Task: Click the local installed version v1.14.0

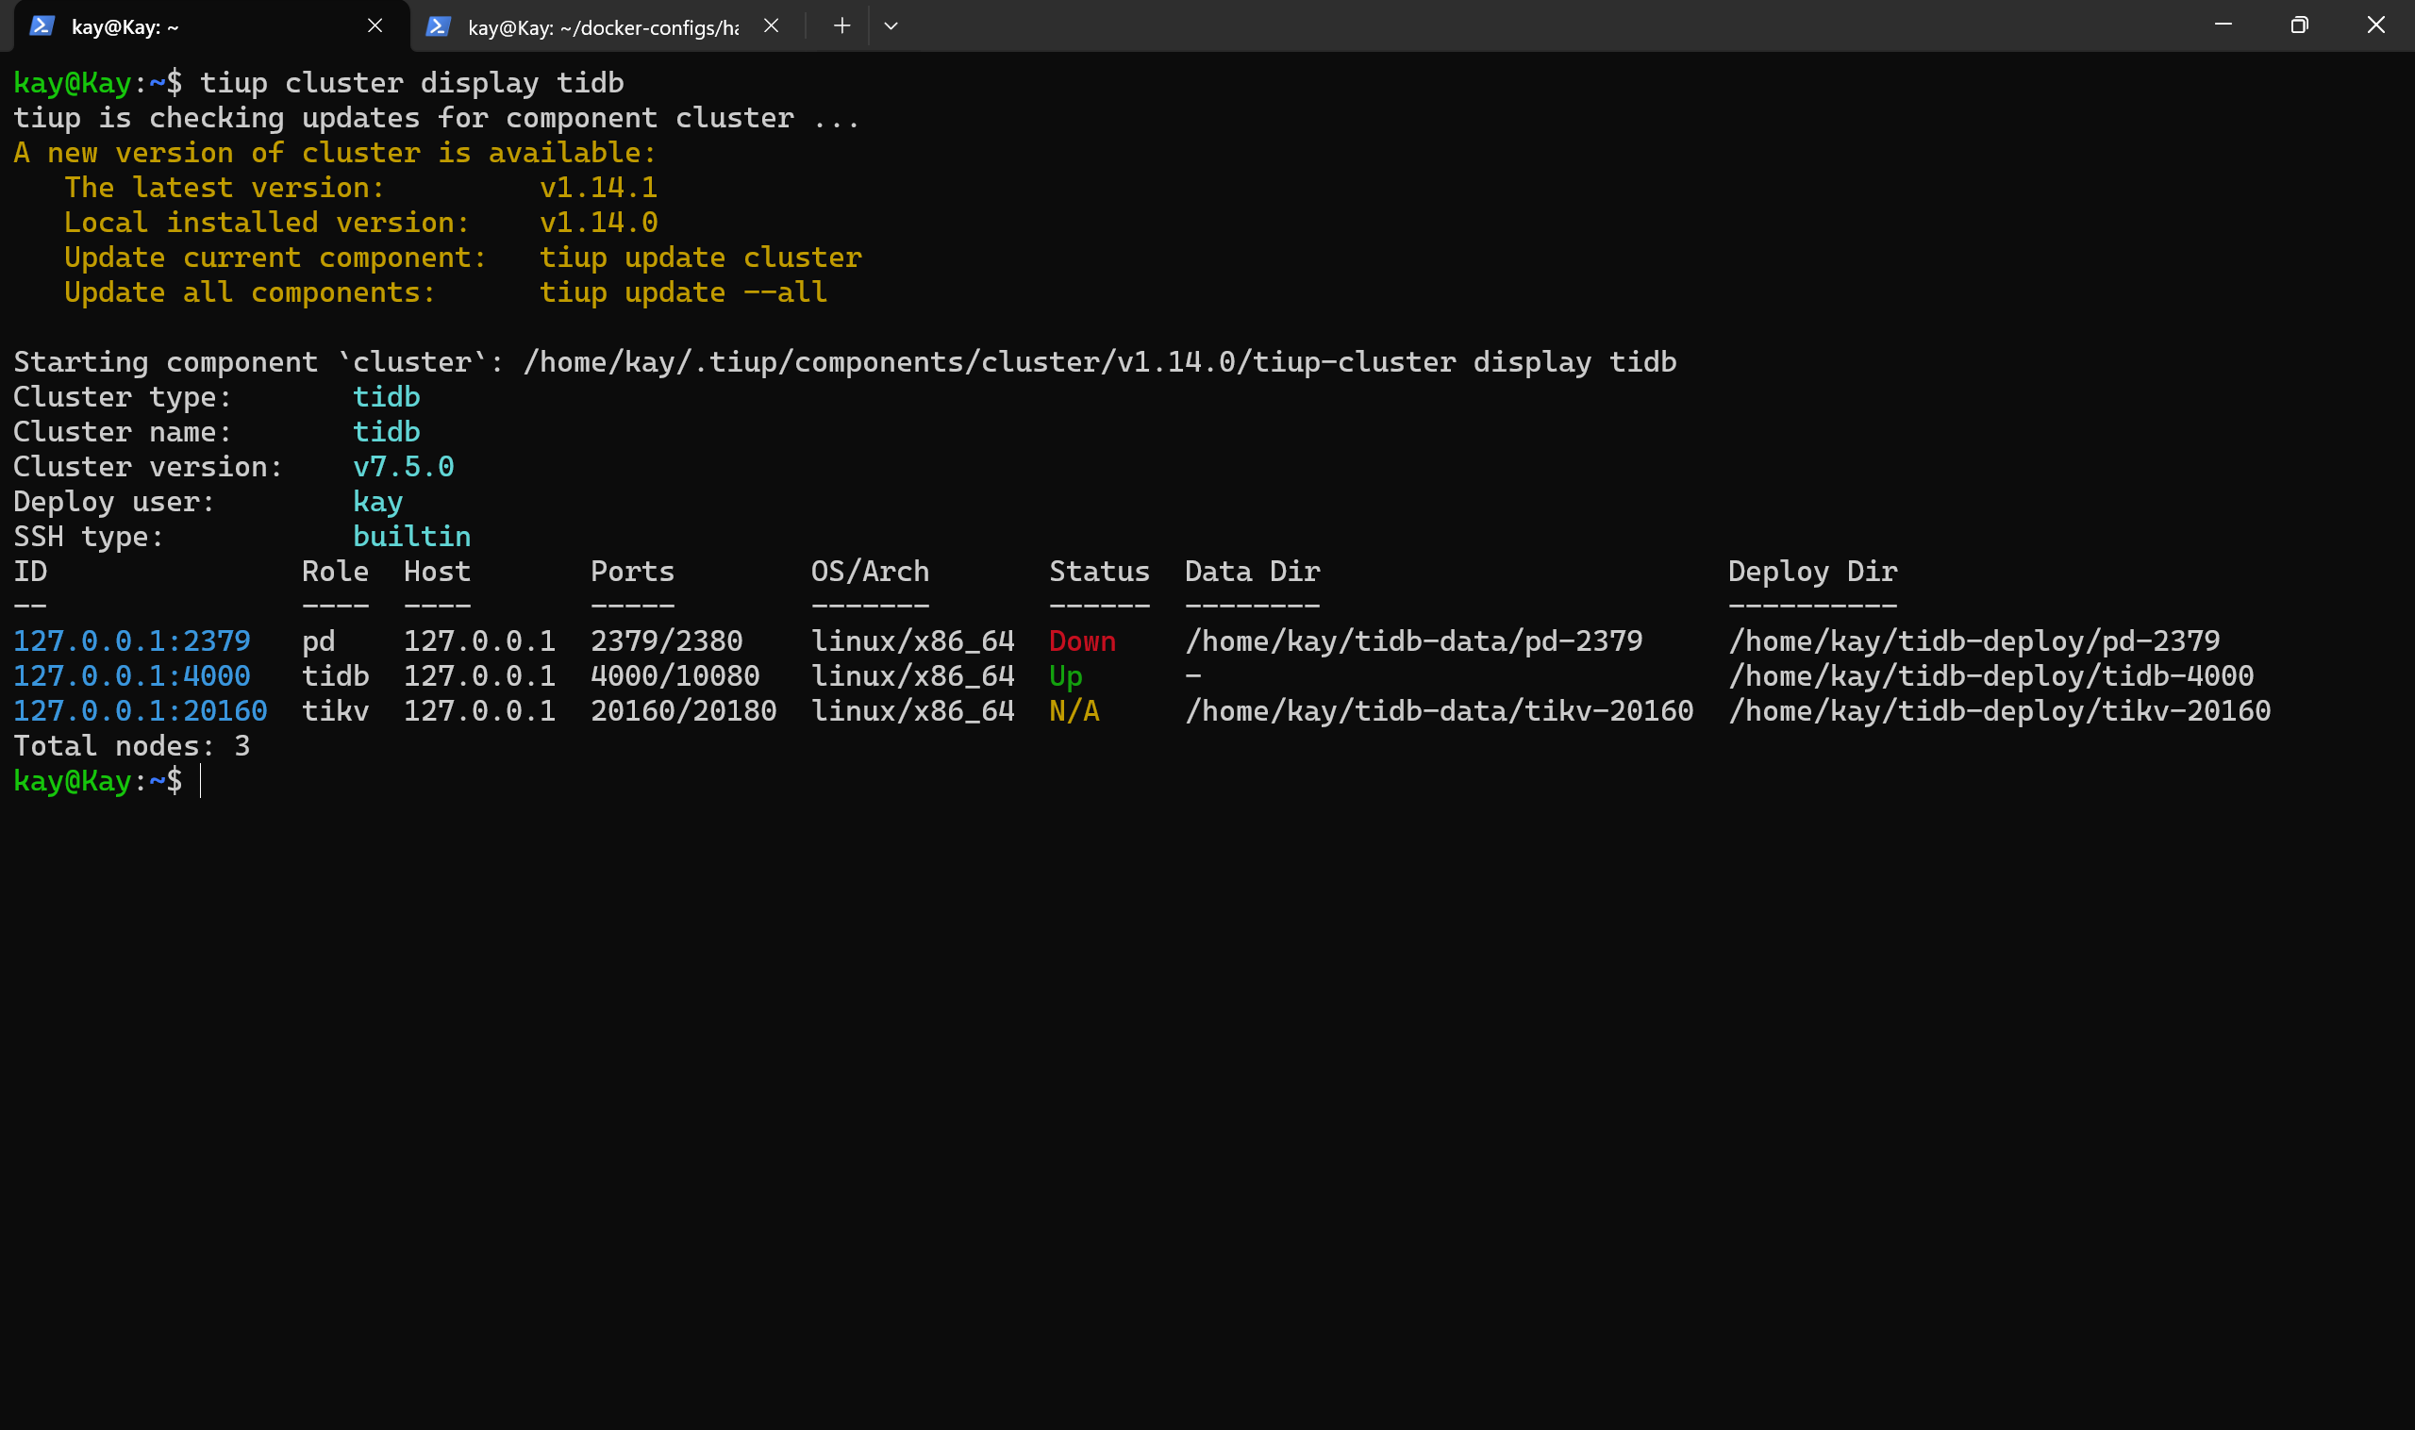Action: (598, 222)
